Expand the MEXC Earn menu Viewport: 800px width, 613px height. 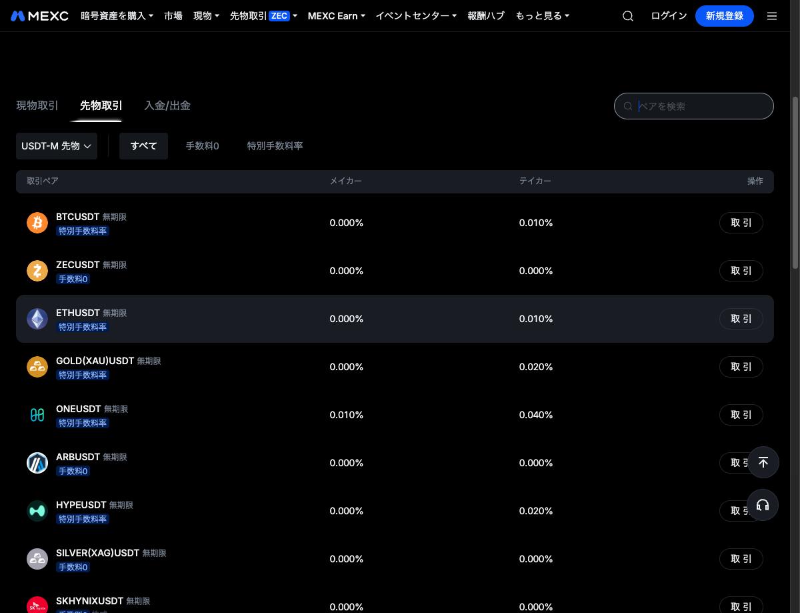[336, 15]
